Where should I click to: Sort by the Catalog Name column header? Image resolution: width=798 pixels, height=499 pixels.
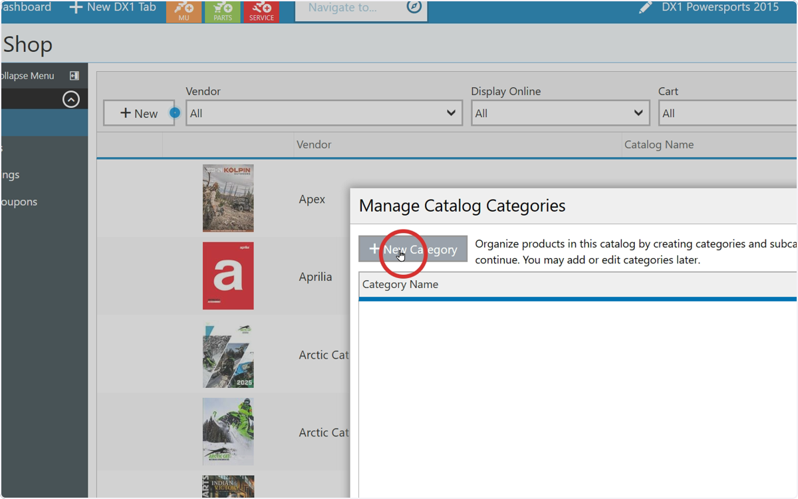click(x=659, y=144)
